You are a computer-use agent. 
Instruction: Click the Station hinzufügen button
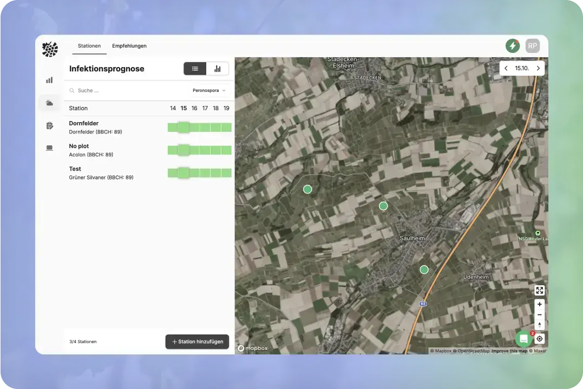click(197, 341)
